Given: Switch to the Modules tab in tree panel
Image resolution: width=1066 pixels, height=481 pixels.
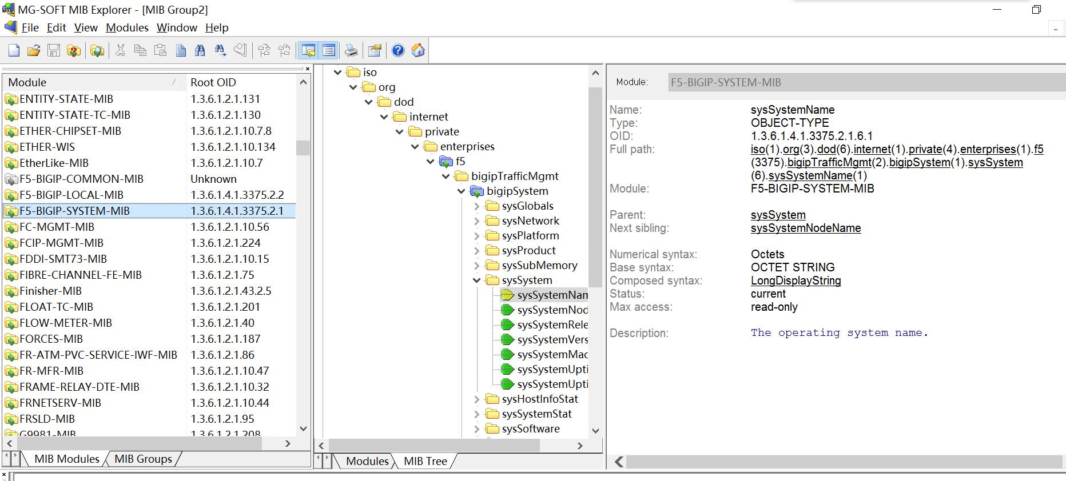Looking at the screenshot, I should point(367,461).
